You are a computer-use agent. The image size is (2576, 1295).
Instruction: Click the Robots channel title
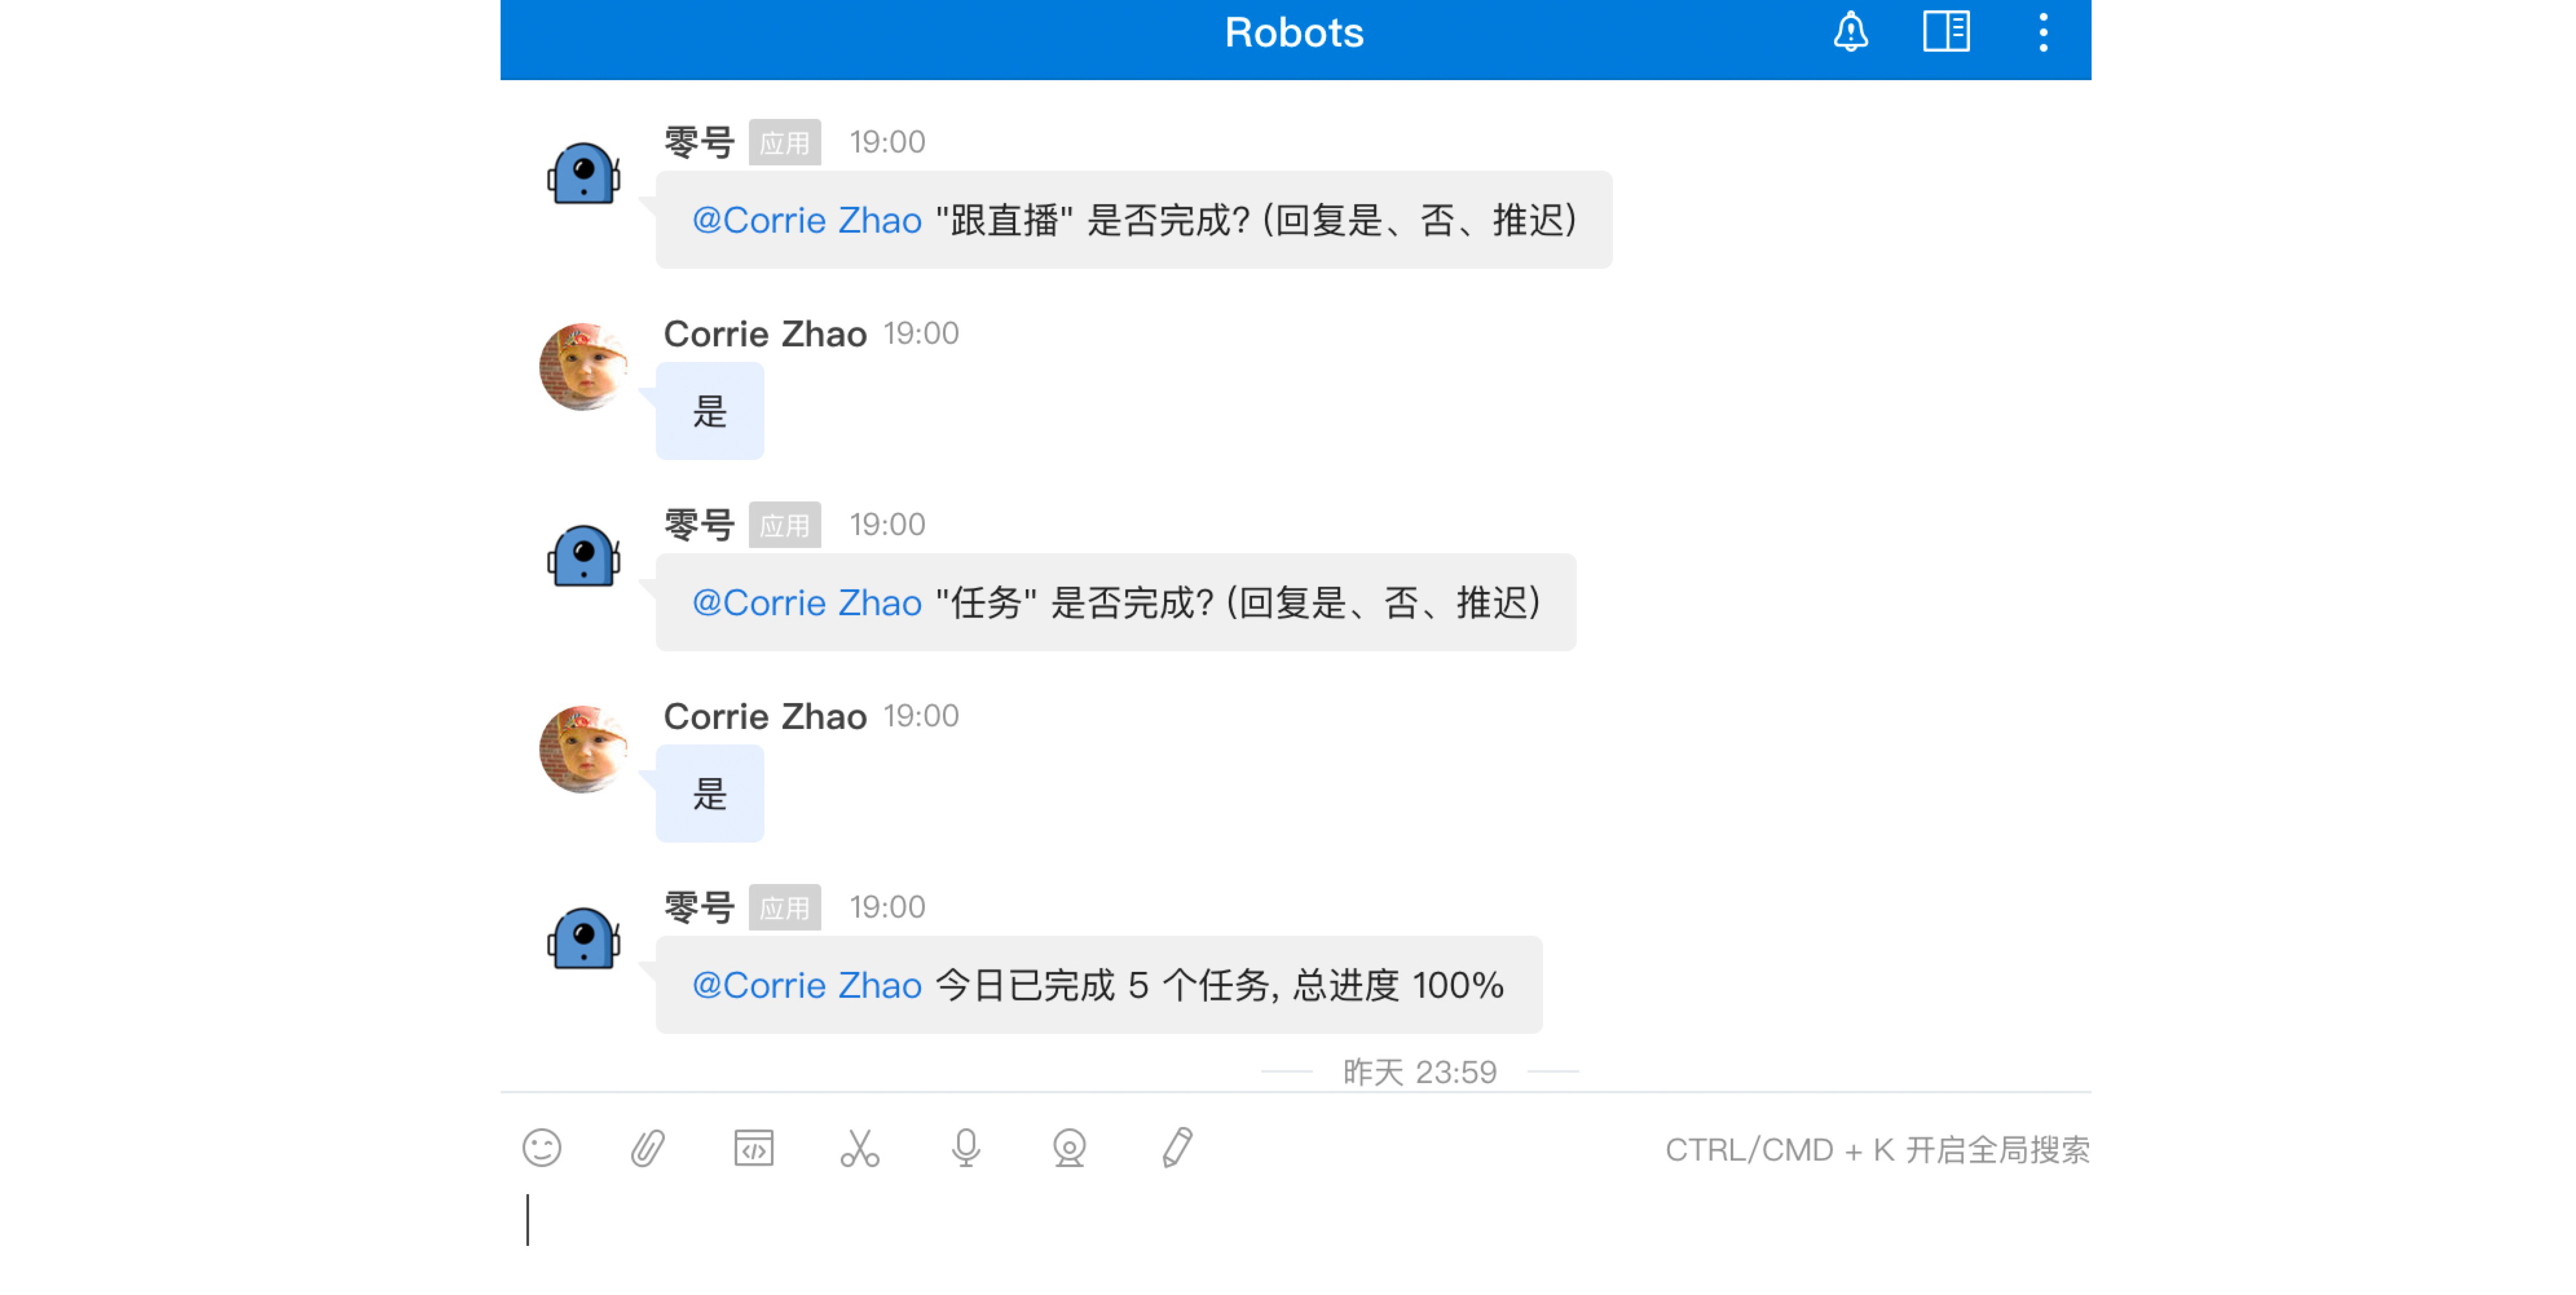(x=1294, y=33)
